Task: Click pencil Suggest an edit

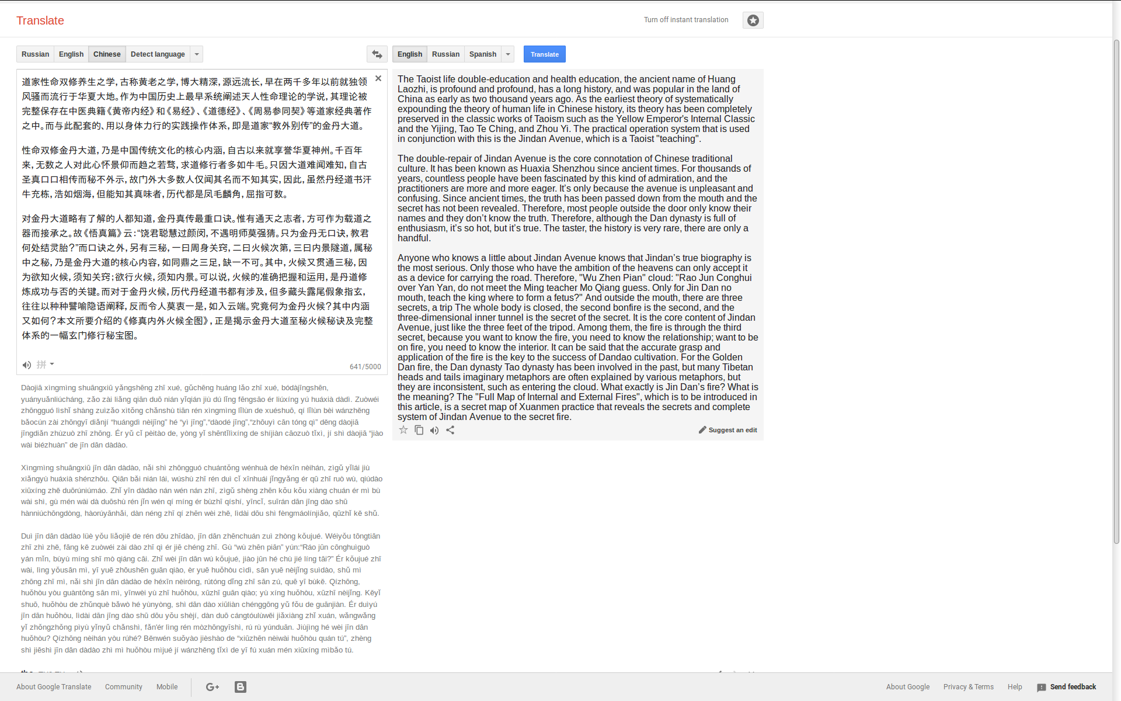Action: (727, 430)
